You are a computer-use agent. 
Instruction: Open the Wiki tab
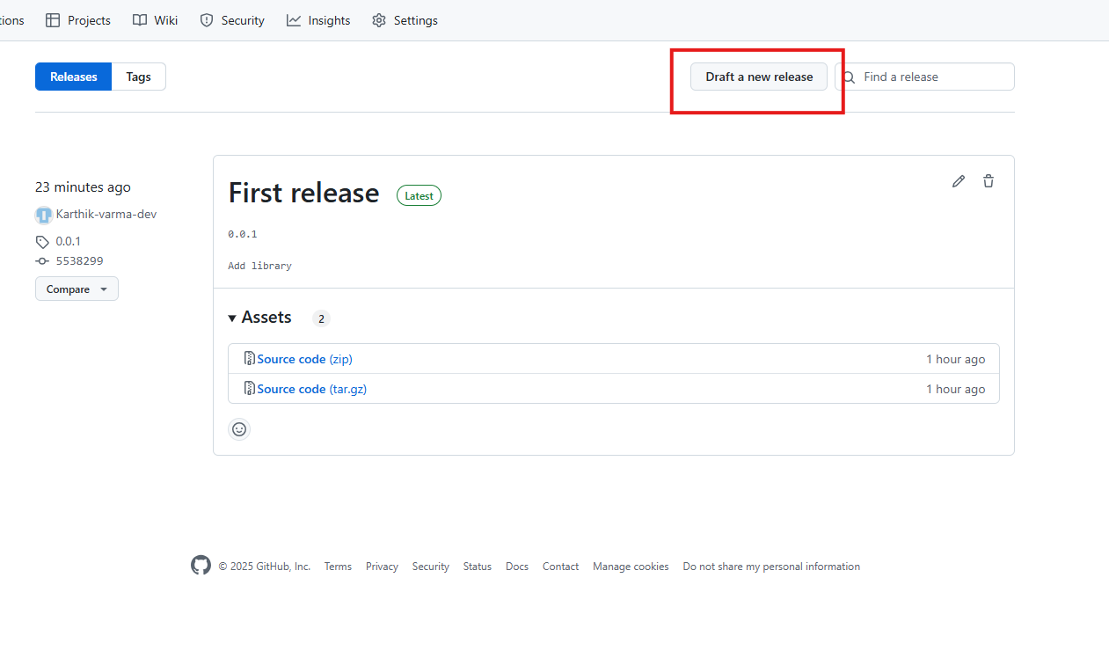(x=155, y=20)
